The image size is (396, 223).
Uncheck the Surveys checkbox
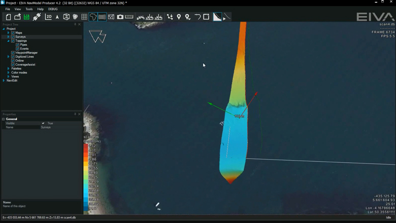(13, 37)
